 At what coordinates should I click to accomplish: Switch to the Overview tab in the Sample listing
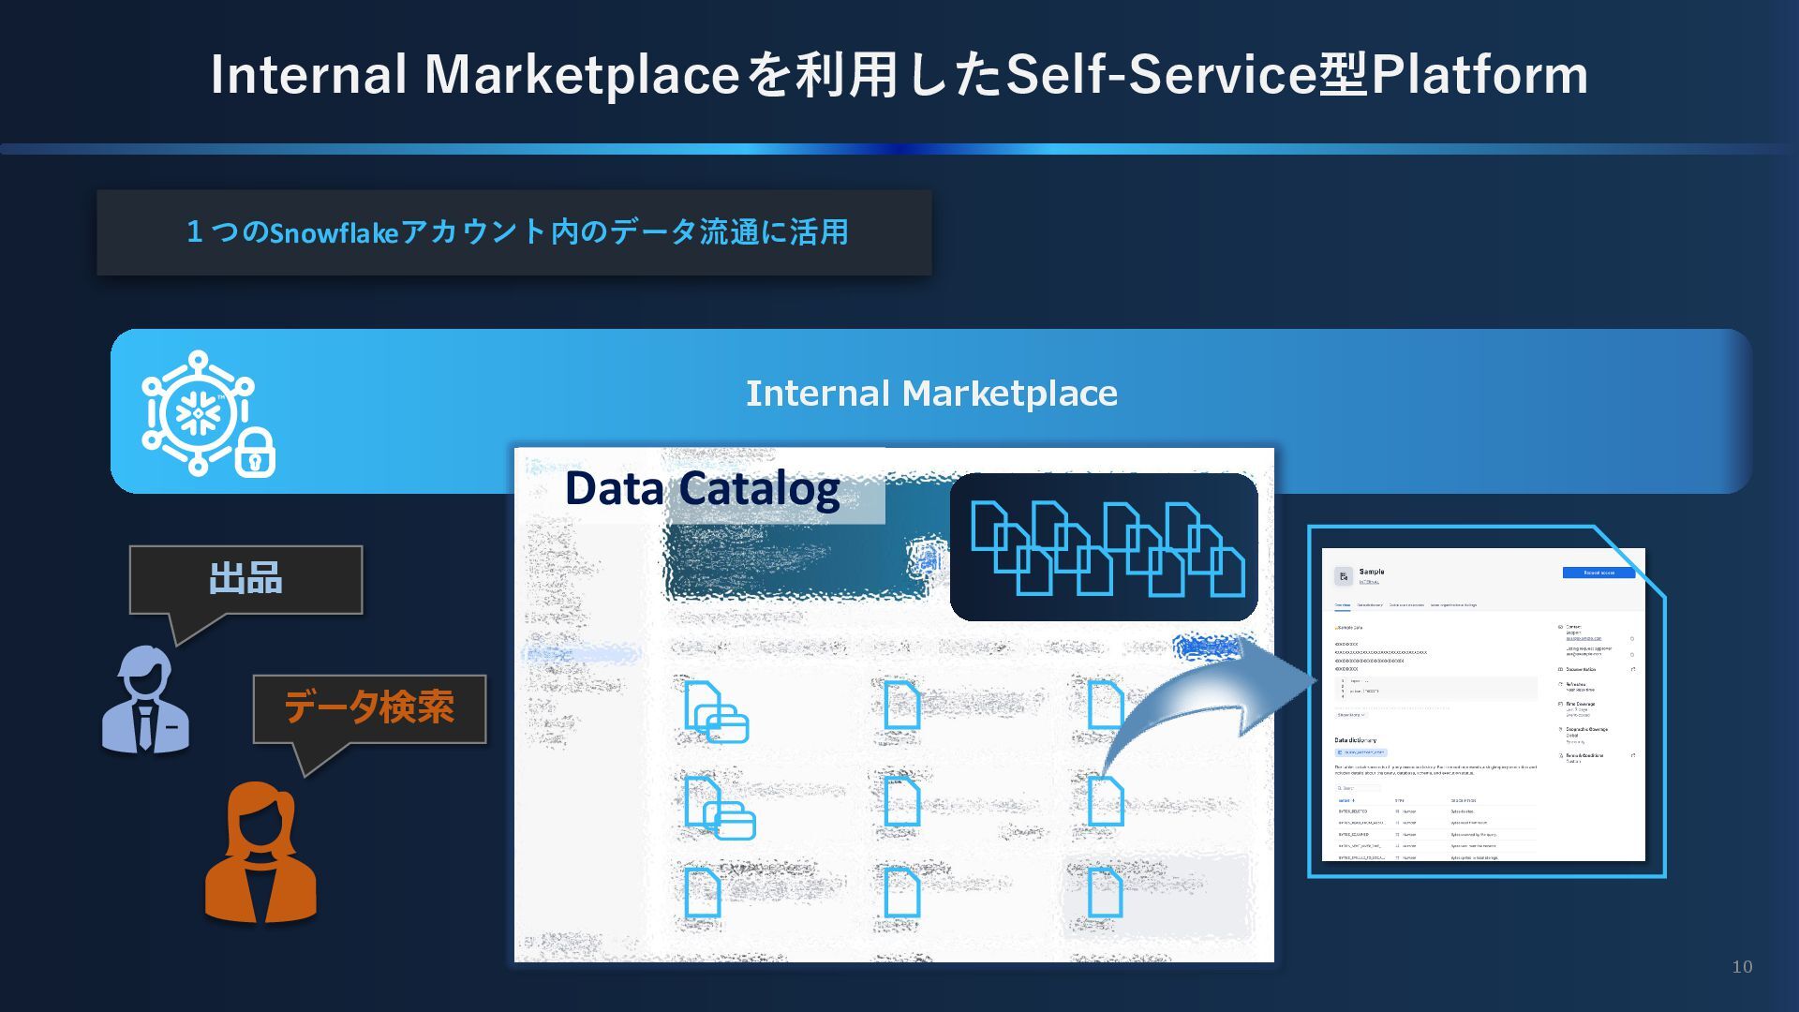point(1343,605)
